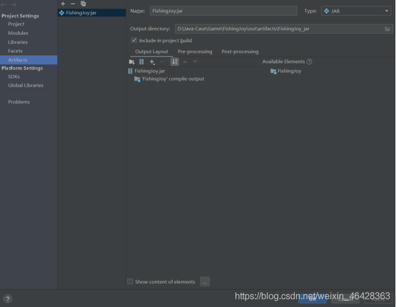Toggle Include in project build checkbox
396x307 pixels.
tap(134, 40)
